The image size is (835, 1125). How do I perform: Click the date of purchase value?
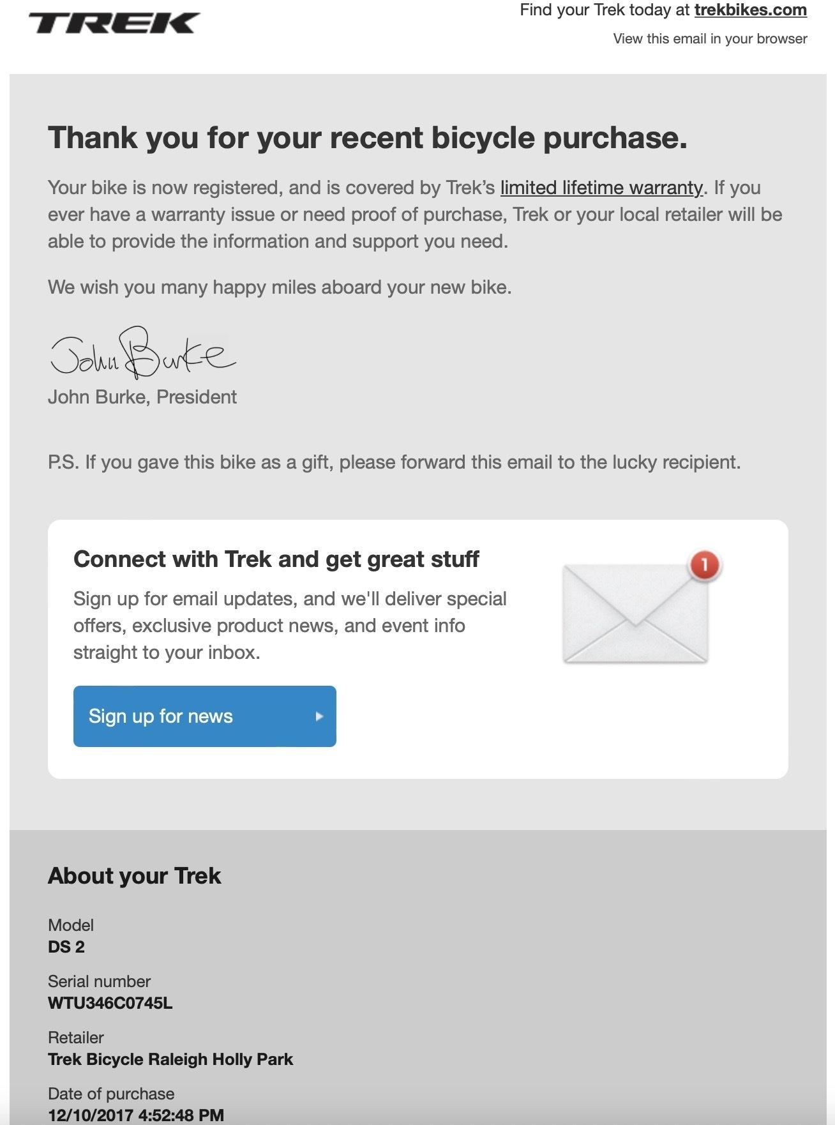pos(135,1115)
